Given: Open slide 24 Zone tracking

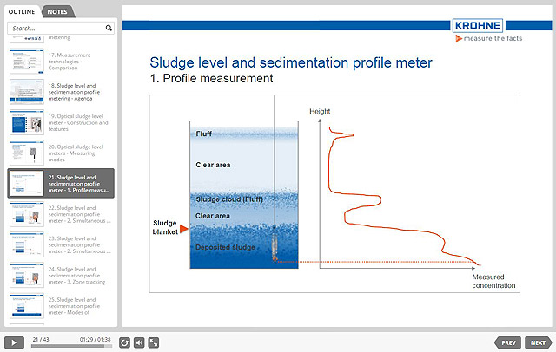Looking at the screenshot, I should click(61, 275).
